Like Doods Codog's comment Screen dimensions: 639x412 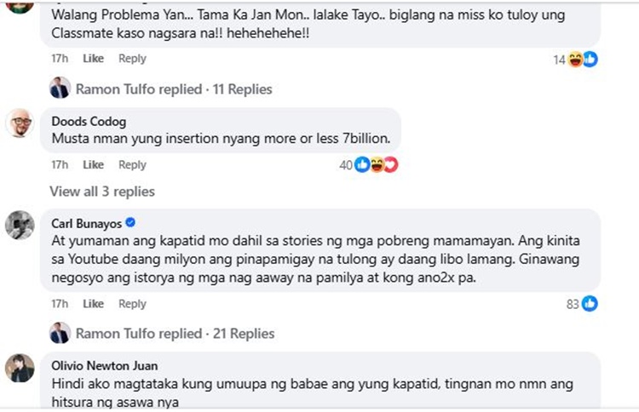(x=94, y=164)
